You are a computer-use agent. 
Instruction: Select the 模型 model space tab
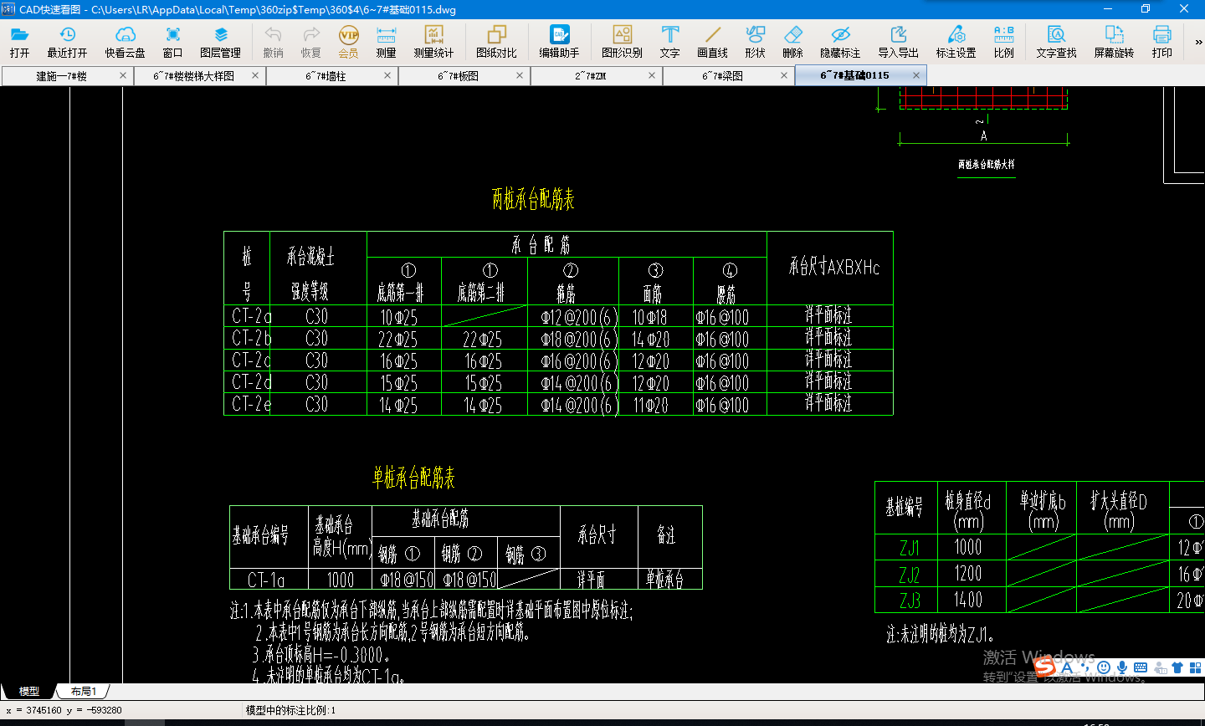(29, 691)
